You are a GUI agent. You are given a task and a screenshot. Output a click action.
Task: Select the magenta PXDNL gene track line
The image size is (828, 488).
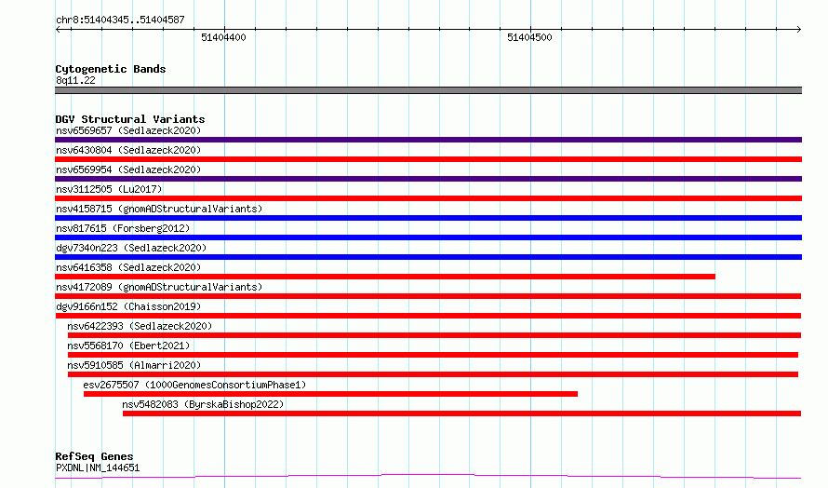[x=428, y=477]
